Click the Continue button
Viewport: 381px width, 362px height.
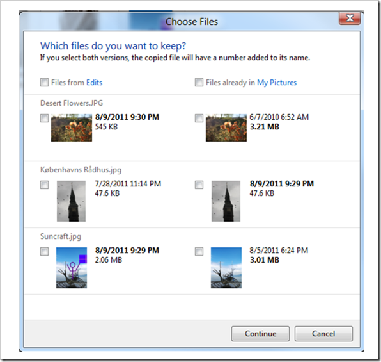click(x=260, y=334)
